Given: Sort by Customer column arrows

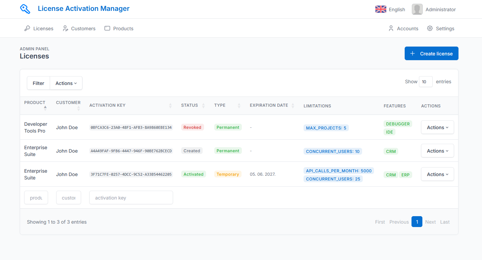Looking at the screenshot, I should point(79,108).
